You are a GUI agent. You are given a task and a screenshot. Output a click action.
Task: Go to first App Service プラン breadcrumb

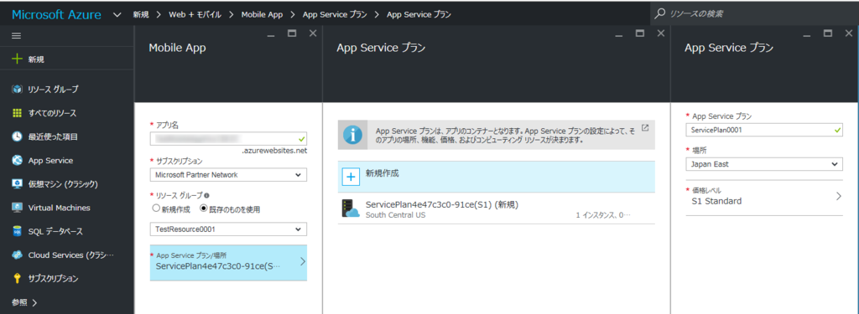(x=334, y=14)
